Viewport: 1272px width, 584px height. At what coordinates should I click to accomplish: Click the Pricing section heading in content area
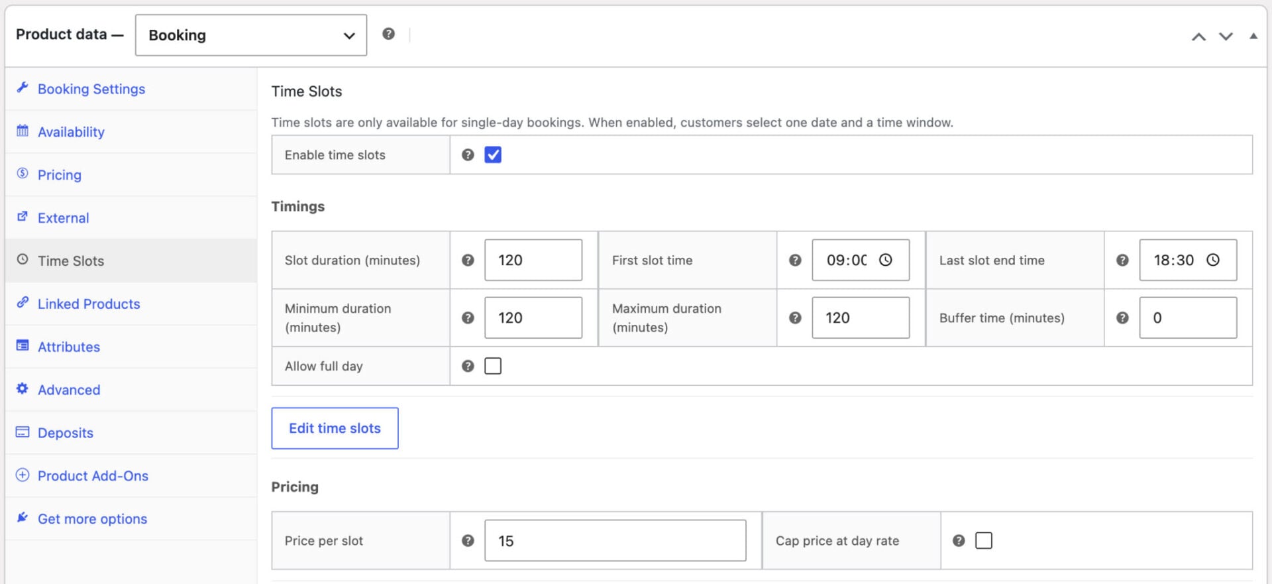click(295, 487)
